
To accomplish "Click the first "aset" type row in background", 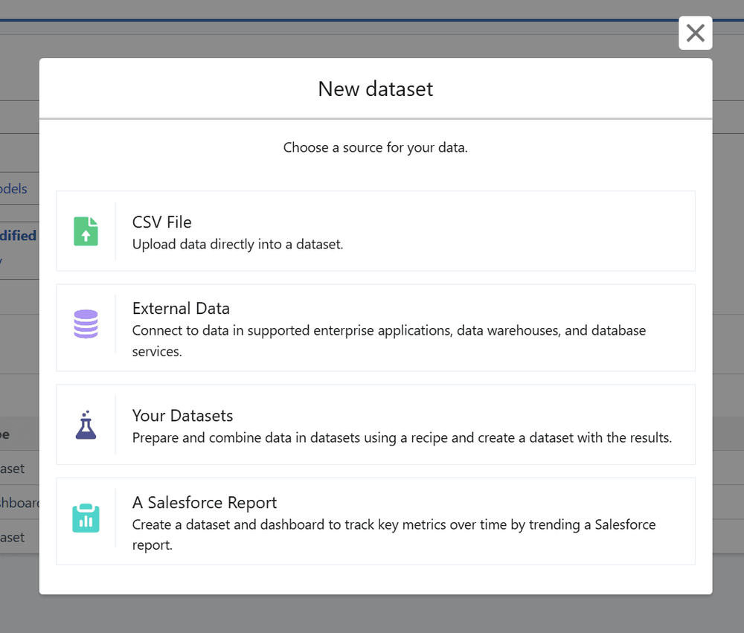I will (x=13, y=469).
